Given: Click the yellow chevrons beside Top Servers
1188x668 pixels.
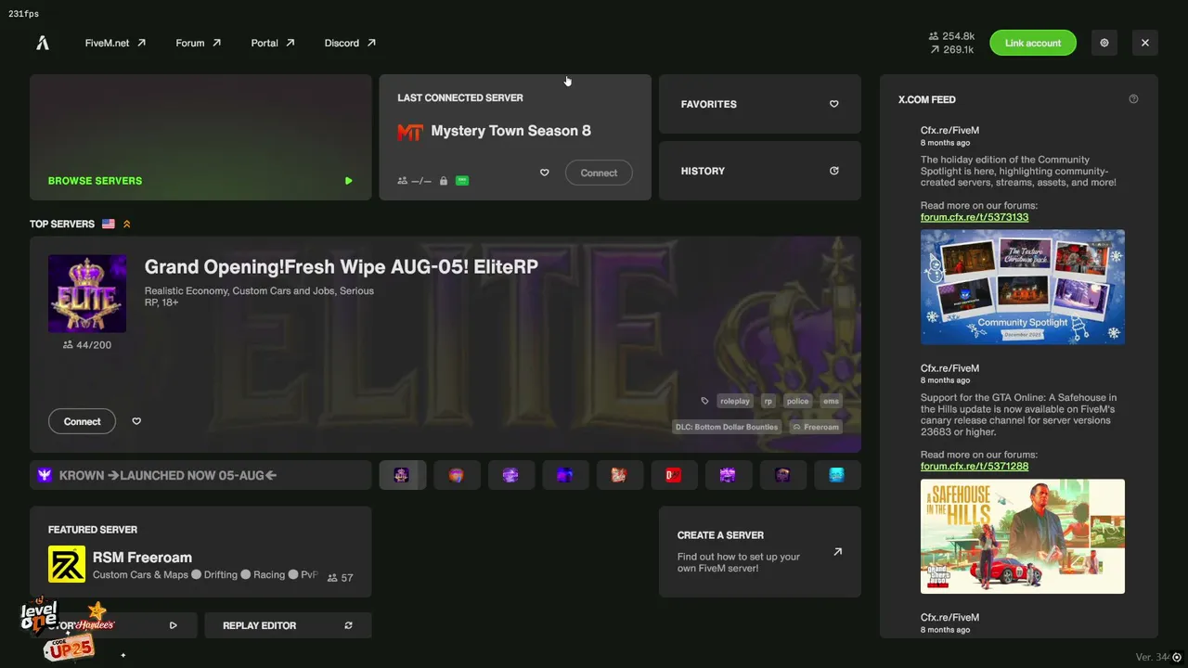Looking at the screenshot, I should 126,224.
